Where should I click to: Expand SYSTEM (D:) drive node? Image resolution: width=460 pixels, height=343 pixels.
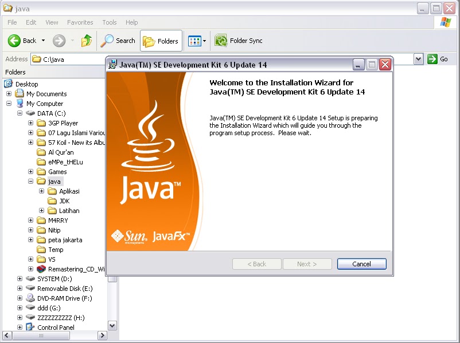[x=20, y=278]
